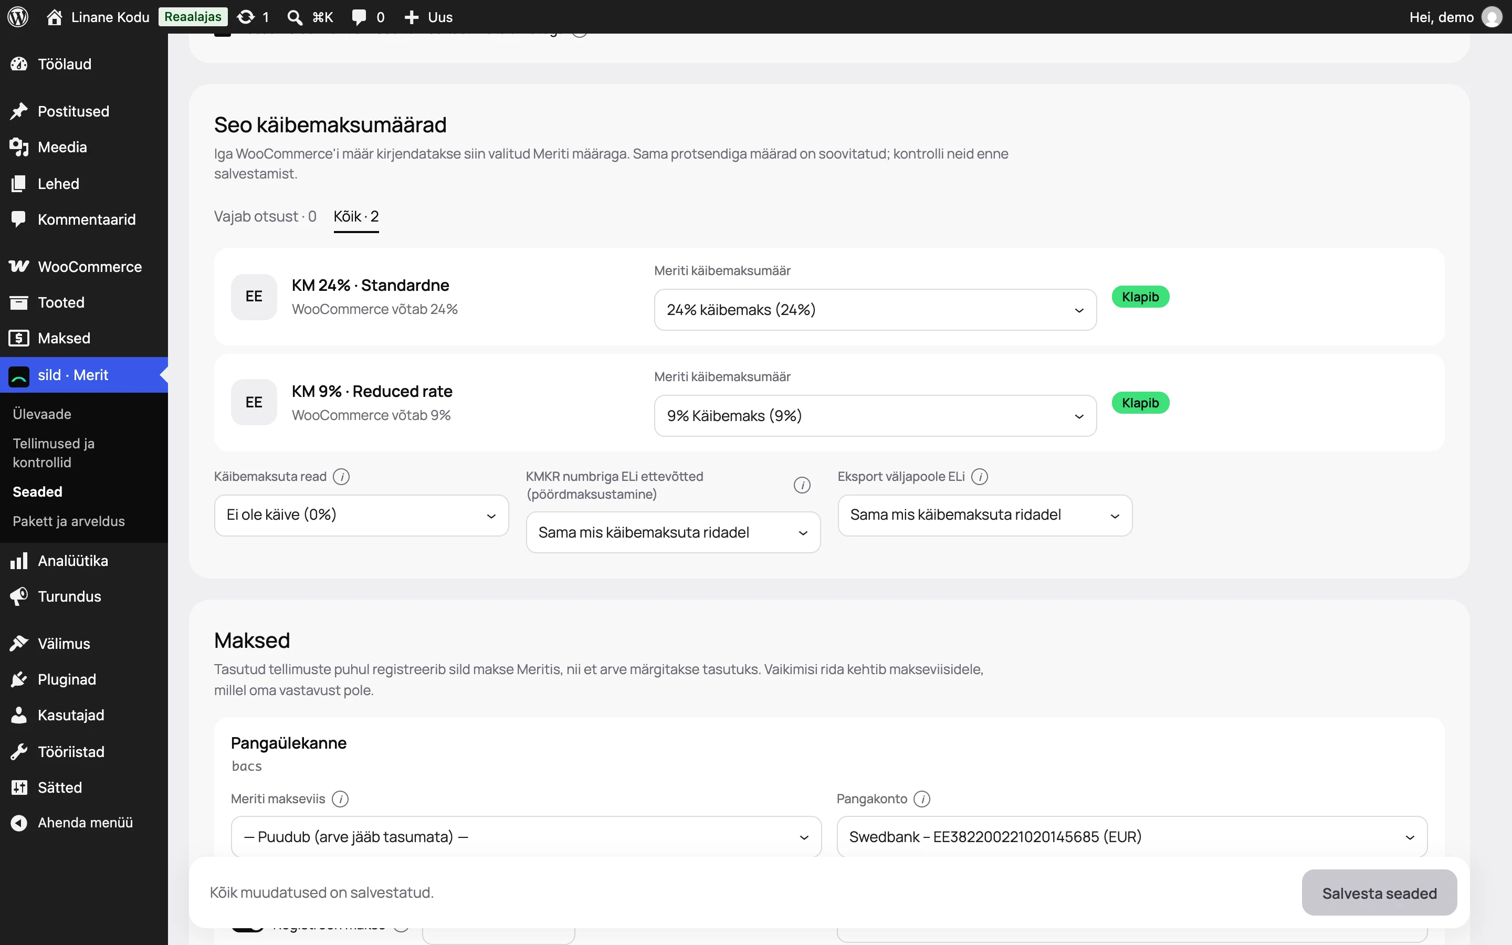Show info for Käibemaksuta read
Viewport: 1512px width, 945px height.
[x=341, y=477]
